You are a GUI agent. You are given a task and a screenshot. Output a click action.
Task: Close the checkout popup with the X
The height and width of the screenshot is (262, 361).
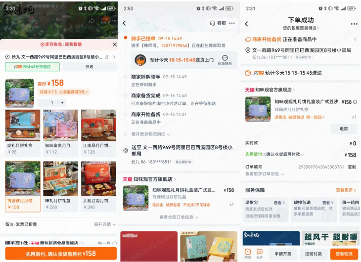point(114,44)
